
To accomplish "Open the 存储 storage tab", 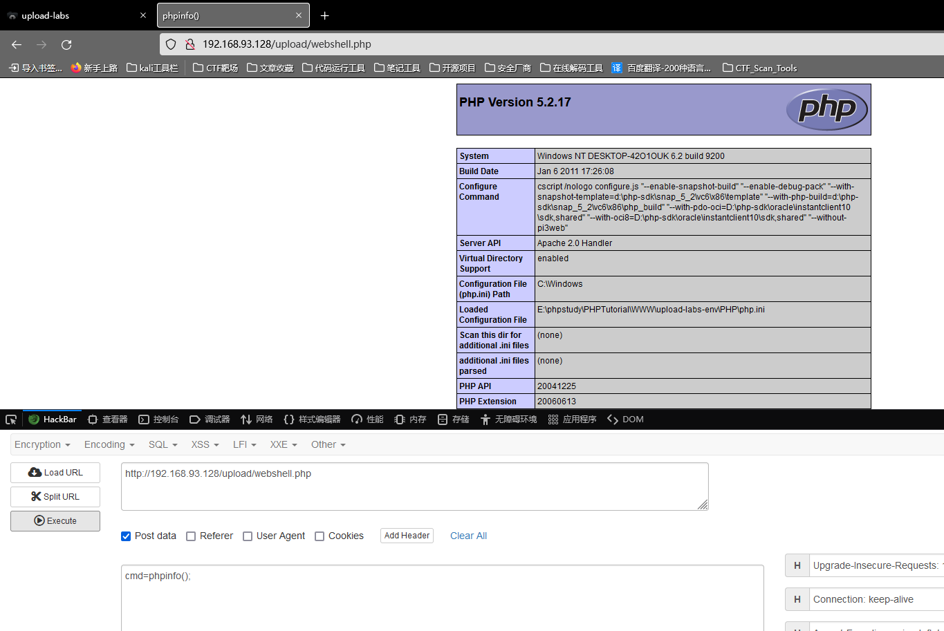I will pos(453,420).
